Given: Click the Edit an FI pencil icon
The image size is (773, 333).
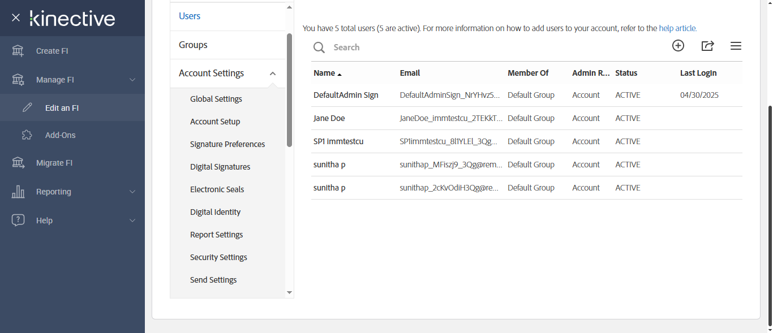Looking at the screenshot, I should click(27, 107).
